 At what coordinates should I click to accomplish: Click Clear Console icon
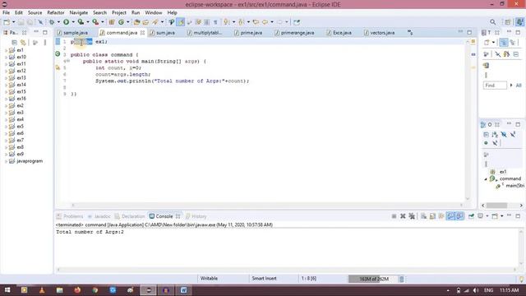[x=424, y=216]
